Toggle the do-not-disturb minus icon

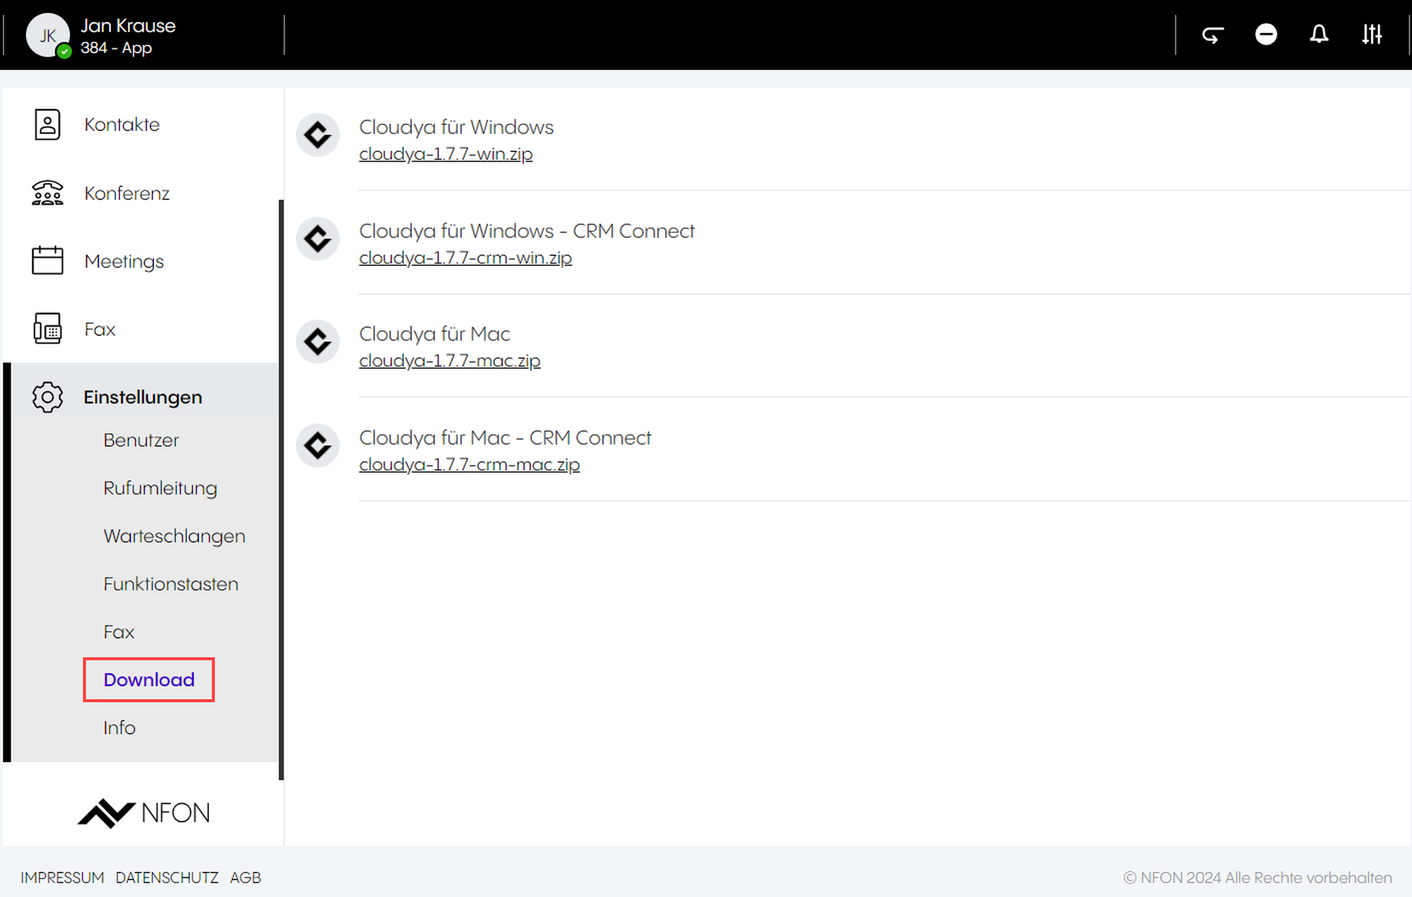point(1266,34)
